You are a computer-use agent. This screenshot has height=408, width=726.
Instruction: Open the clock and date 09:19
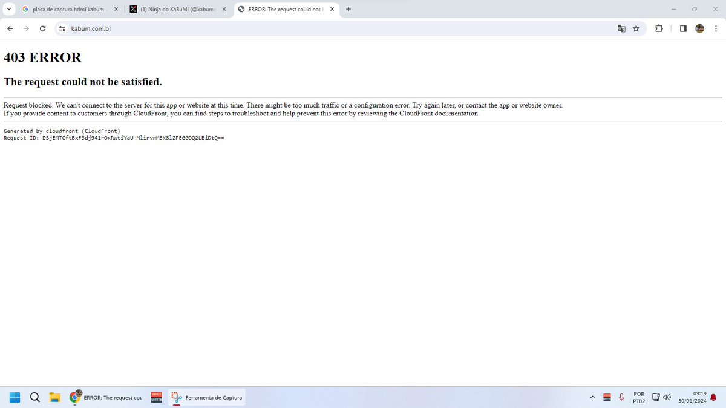(692, 397)
